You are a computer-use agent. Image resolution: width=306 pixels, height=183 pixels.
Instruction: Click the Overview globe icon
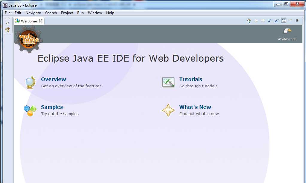pyautogui.click(x=31, y=82)
